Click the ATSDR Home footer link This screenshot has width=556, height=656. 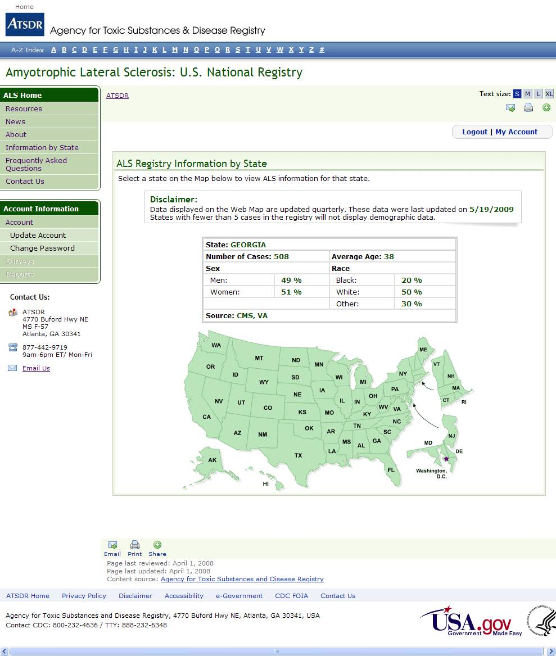click(x=28, y=596)
